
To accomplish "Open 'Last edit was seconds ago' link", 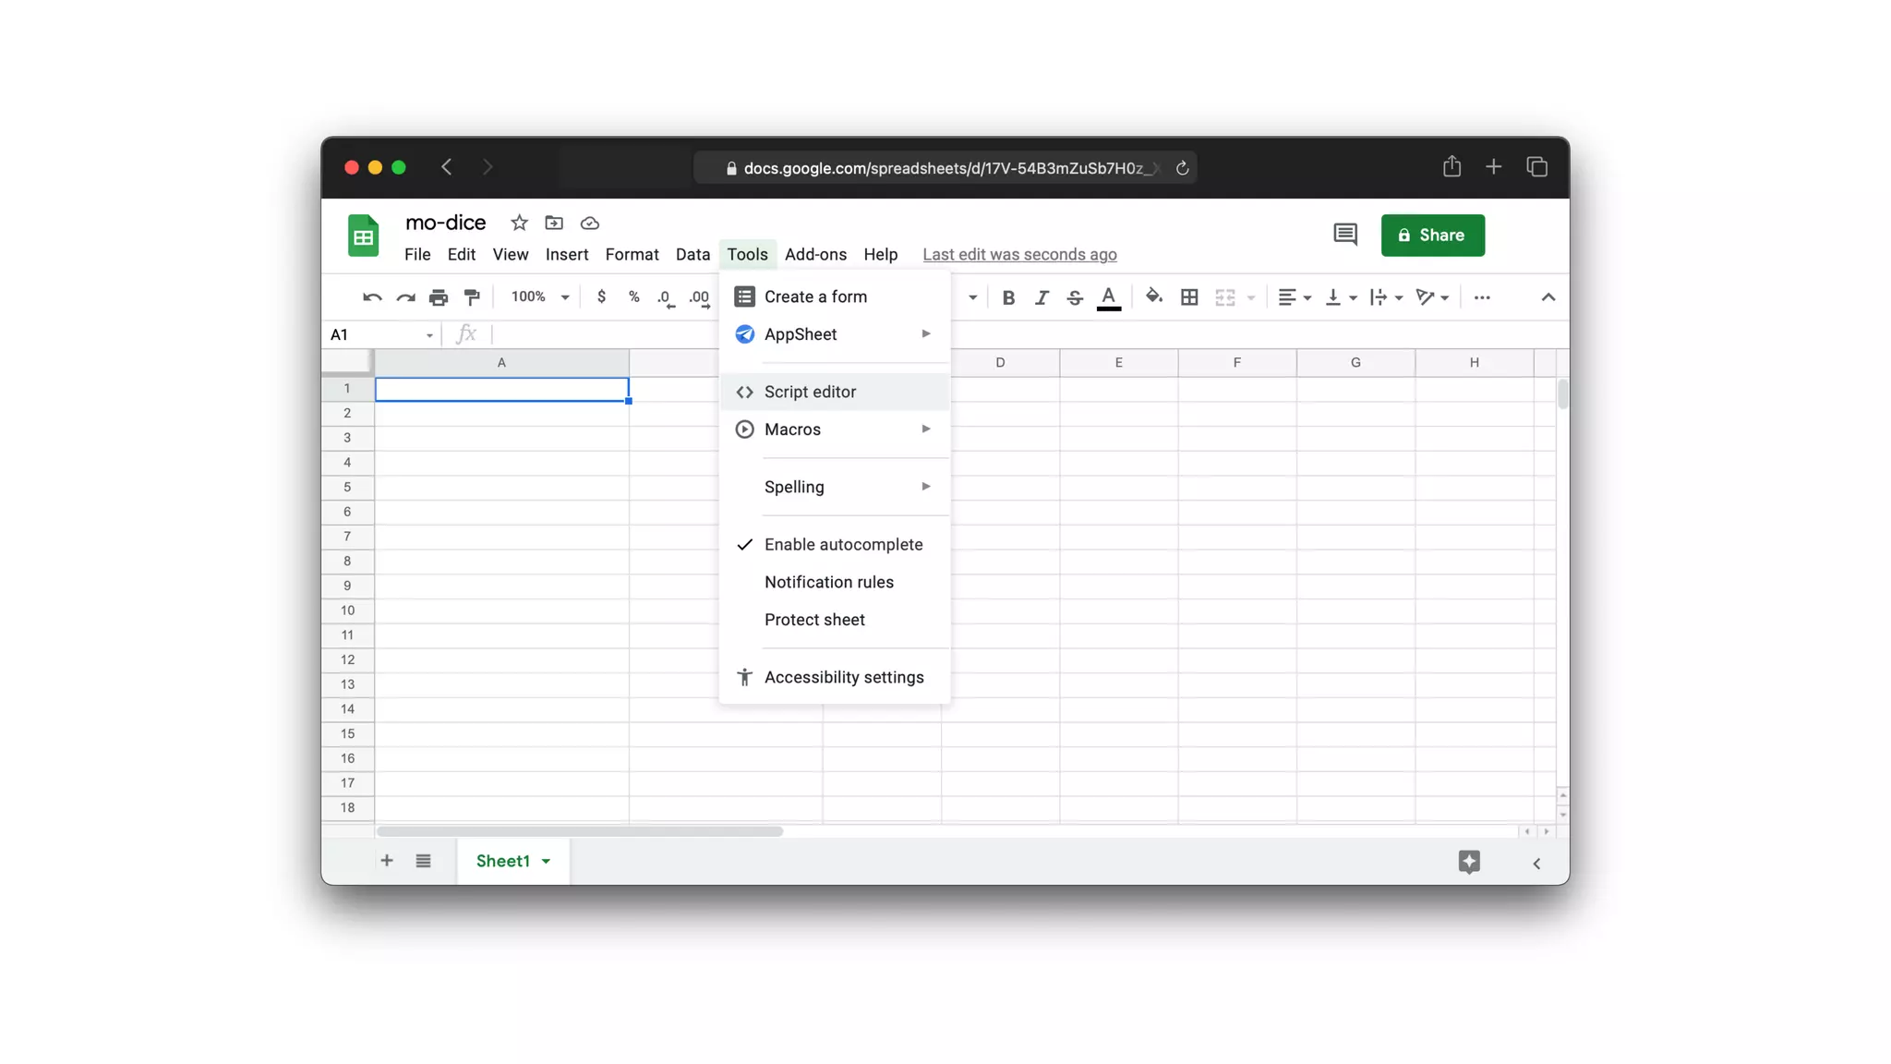I will [x=1019, y=254].
